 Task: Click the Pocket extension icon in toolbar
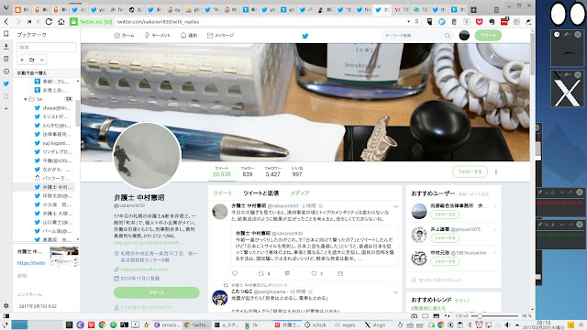click(x=479, y=22)
